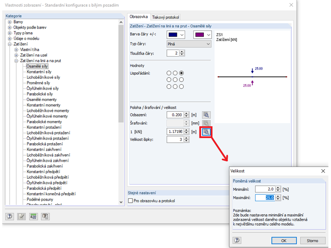The width and height of the screenshot is (331, 248).
Task: Select bottom-right Uspořádání radio option
Action: coord(182,87)
